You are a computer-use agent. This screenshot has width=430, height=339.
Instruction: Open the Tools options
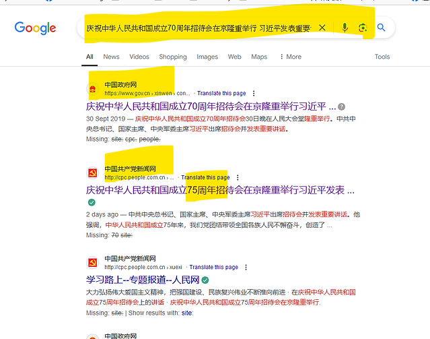[x=382, y=57]
